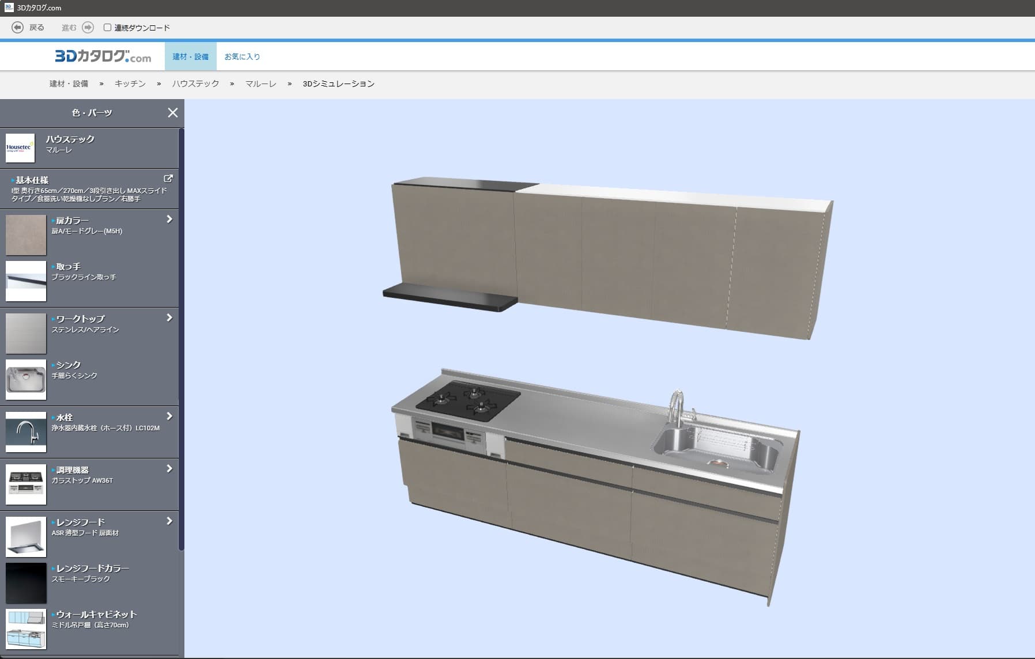Close the 色・パーツ panel
Screen dimensions: 1035x659
coord(172,113)
